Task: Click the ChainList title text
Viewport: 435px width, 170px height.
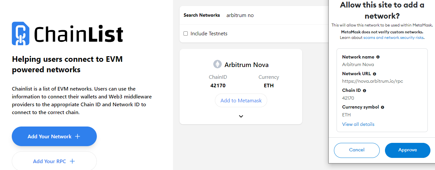Action: 78,34
